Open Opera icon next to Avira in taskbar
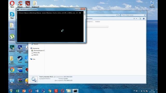The image size is (166, 93). tap(63, 91)
